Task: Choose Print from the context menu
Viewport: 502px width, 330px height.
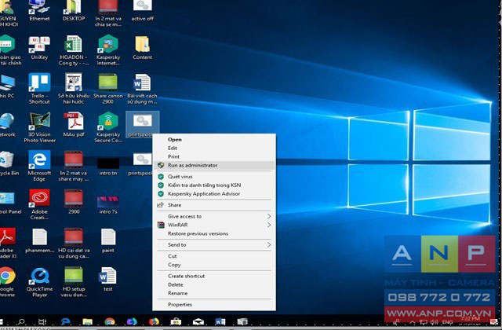Action: (x=214, y=157)
